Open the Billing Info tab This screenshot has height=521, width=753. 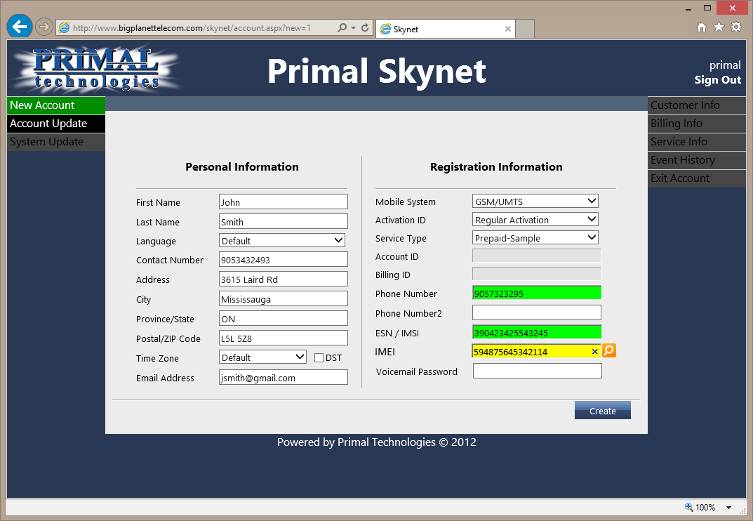tap(696, 124)
